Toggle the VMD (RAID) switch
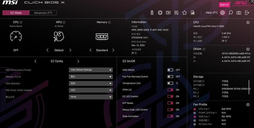This screenshot has height=128, width=254. pyautogui.click(x=170, y=70)
